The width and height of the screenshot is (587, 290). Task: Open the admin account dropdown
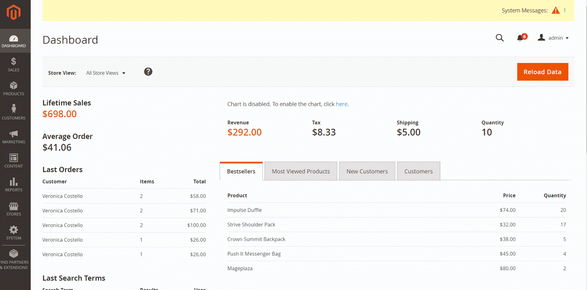point(553,38)
